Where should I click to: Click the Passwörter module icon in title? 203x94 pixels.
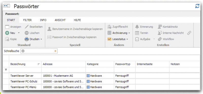pos(7,6)
